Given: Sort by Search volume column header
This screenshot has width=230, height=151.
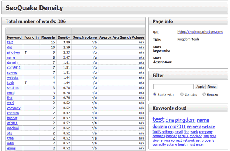Looking at the screenshot, I should pyautogui.click(x=85, y=37).
